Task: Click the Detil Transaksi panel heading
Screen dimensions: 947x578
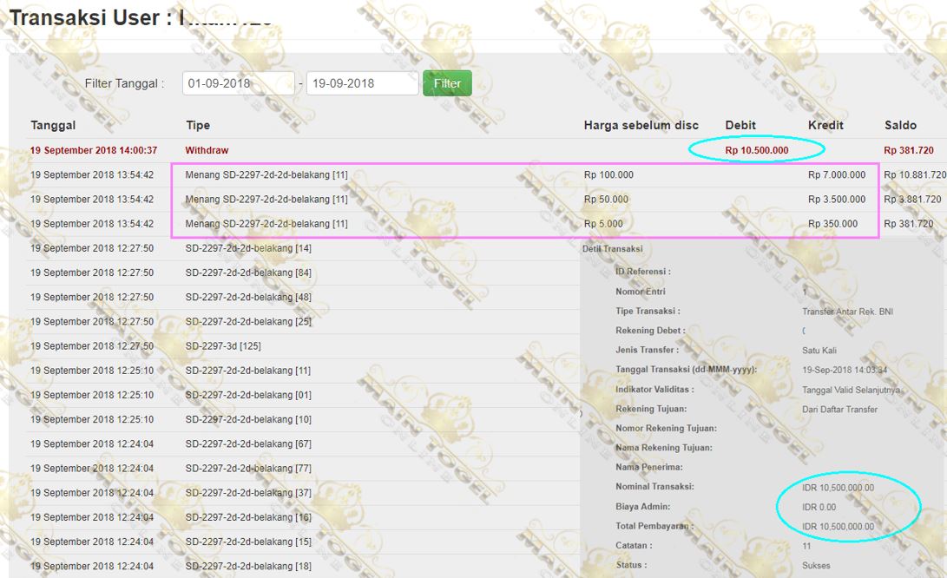Action: coord(612,249)
